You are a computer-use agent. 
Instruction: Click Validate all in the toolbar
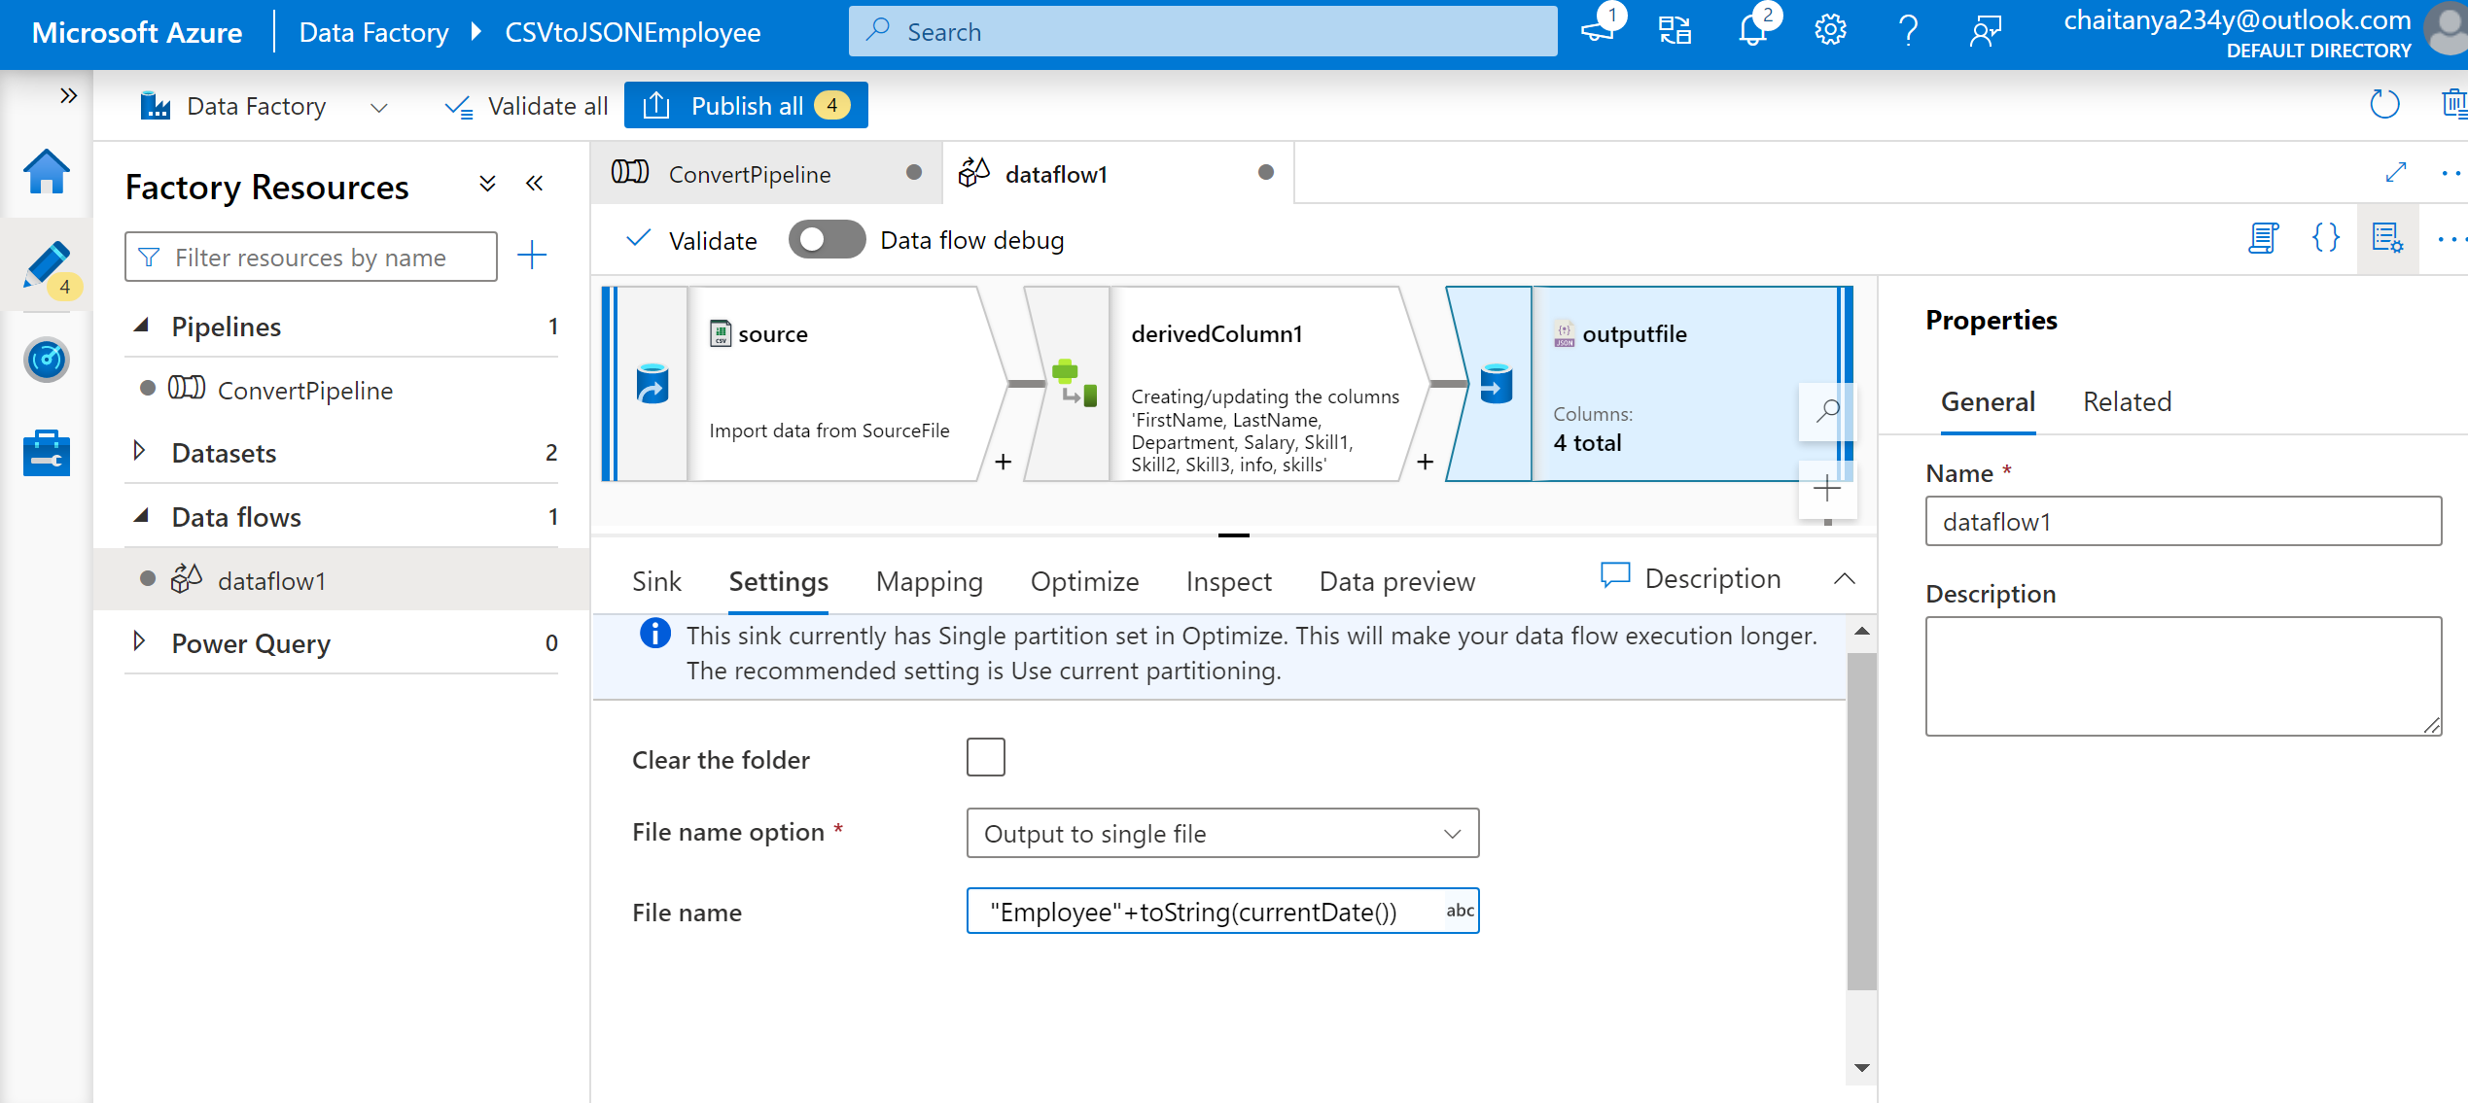click(x=526, y=106)
